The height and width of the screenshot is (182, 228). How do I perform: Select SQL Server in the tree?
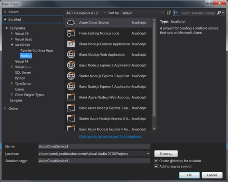(x=23, y=72)
